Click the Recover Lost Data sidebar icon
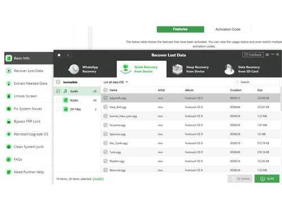This screenshot has width=282, height=211. pyautogui.click(x=8, y=71)
